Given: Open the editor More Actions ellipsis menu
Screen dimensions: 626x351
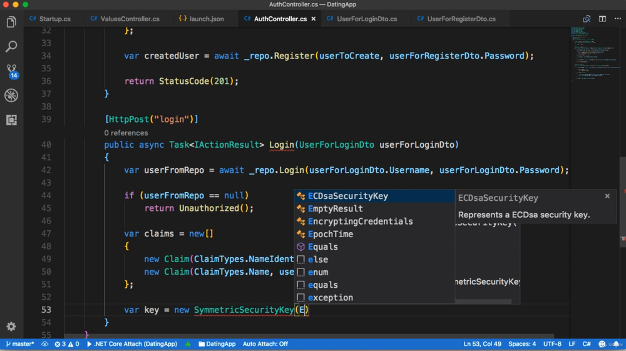Looking at the screenshot, I should pyautogui.click(x=617, y=19).
